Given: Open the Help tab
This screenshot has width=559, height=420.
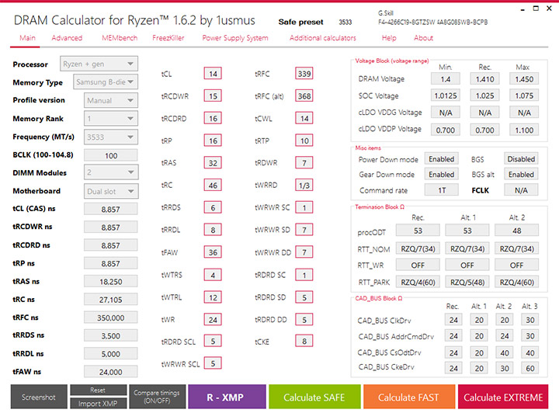Looking at the screenshot, I should click(x=389, y=38).
